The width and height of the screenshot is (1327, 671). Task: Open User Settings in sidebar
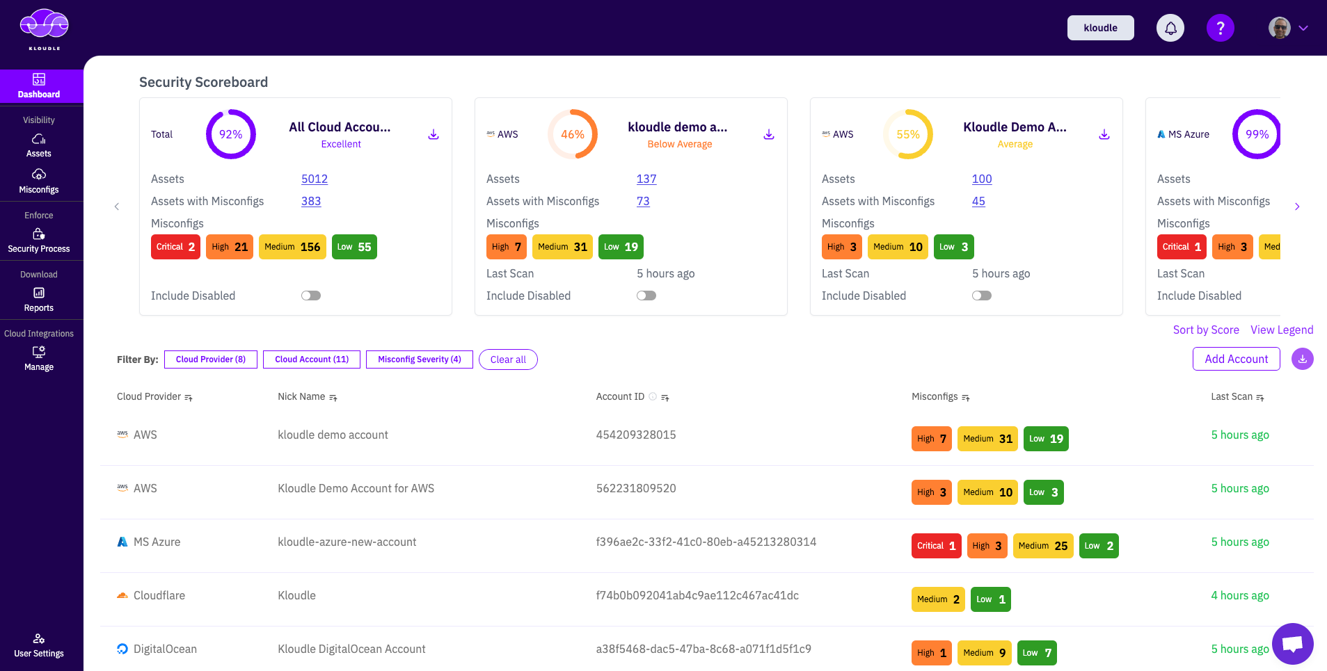pos(39,645)
